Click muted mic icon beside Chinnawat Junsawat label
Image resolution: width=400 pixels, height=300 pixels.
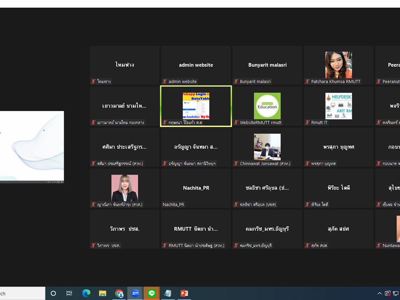click(x=236, y=163)
